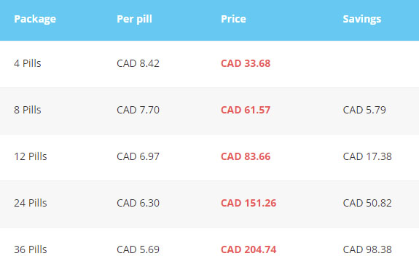Click the CAD 5.79 savings value

(x=364, y=110)
